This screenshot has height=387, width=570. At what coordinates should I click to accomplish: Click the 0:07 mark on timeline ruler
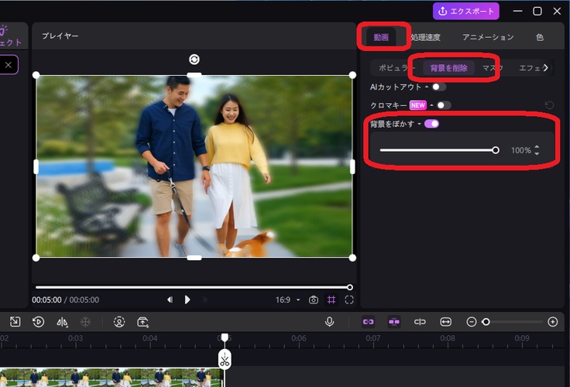[x=373, y=338]
